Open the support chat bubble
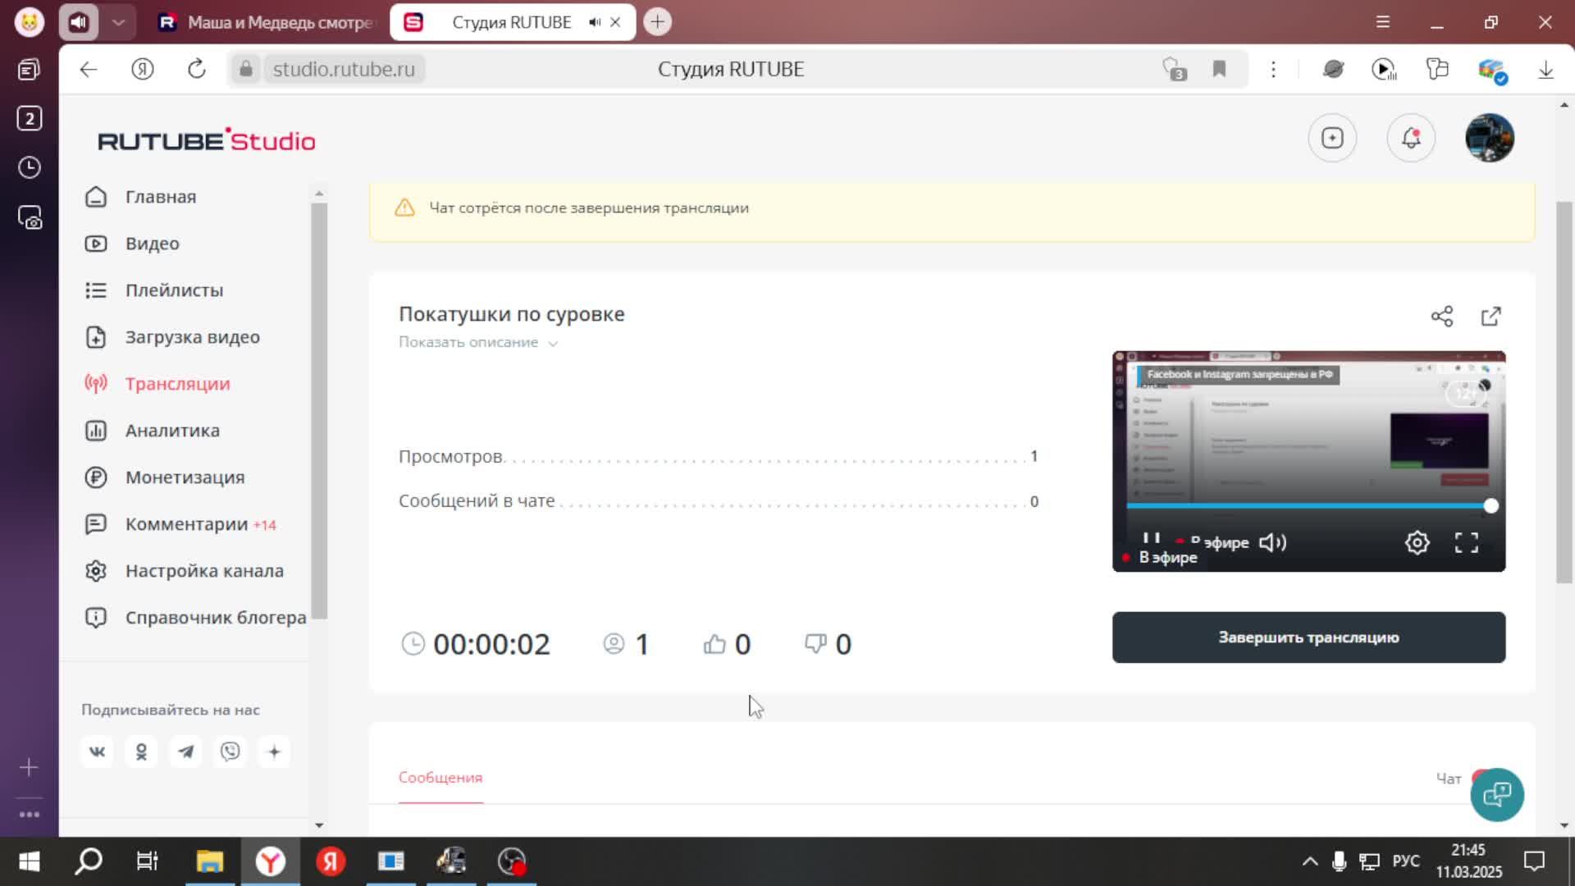Image resolution: width=1575 pixels, height=886 pixels. point(1496,794)
